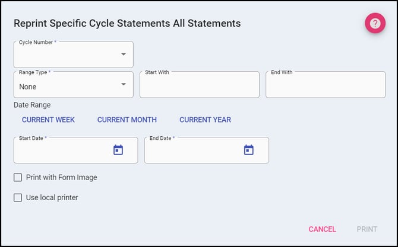
Task: Enable the Print with Form Image checkbox
Action: 18,177
